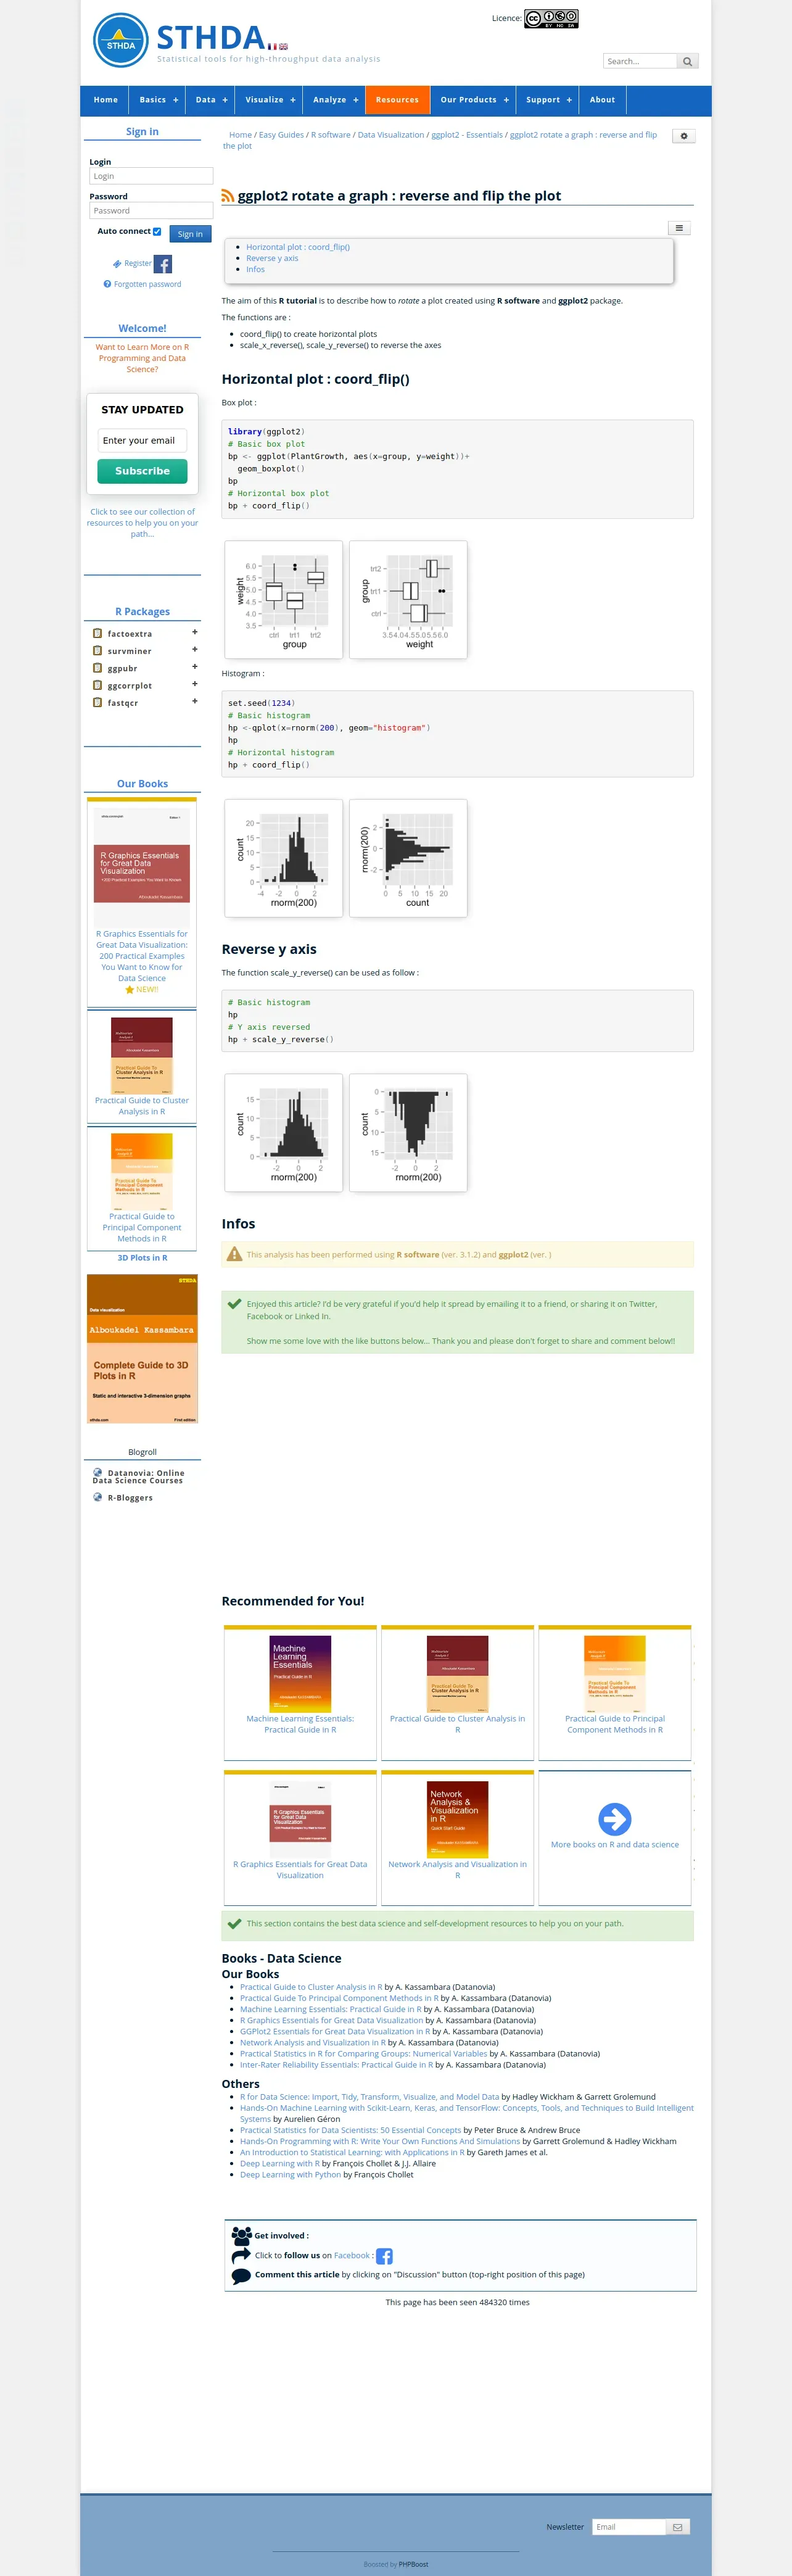Open Machine Learning Essentials book cover
Screen dimensions: 792x2576
tap(300, 1674)
